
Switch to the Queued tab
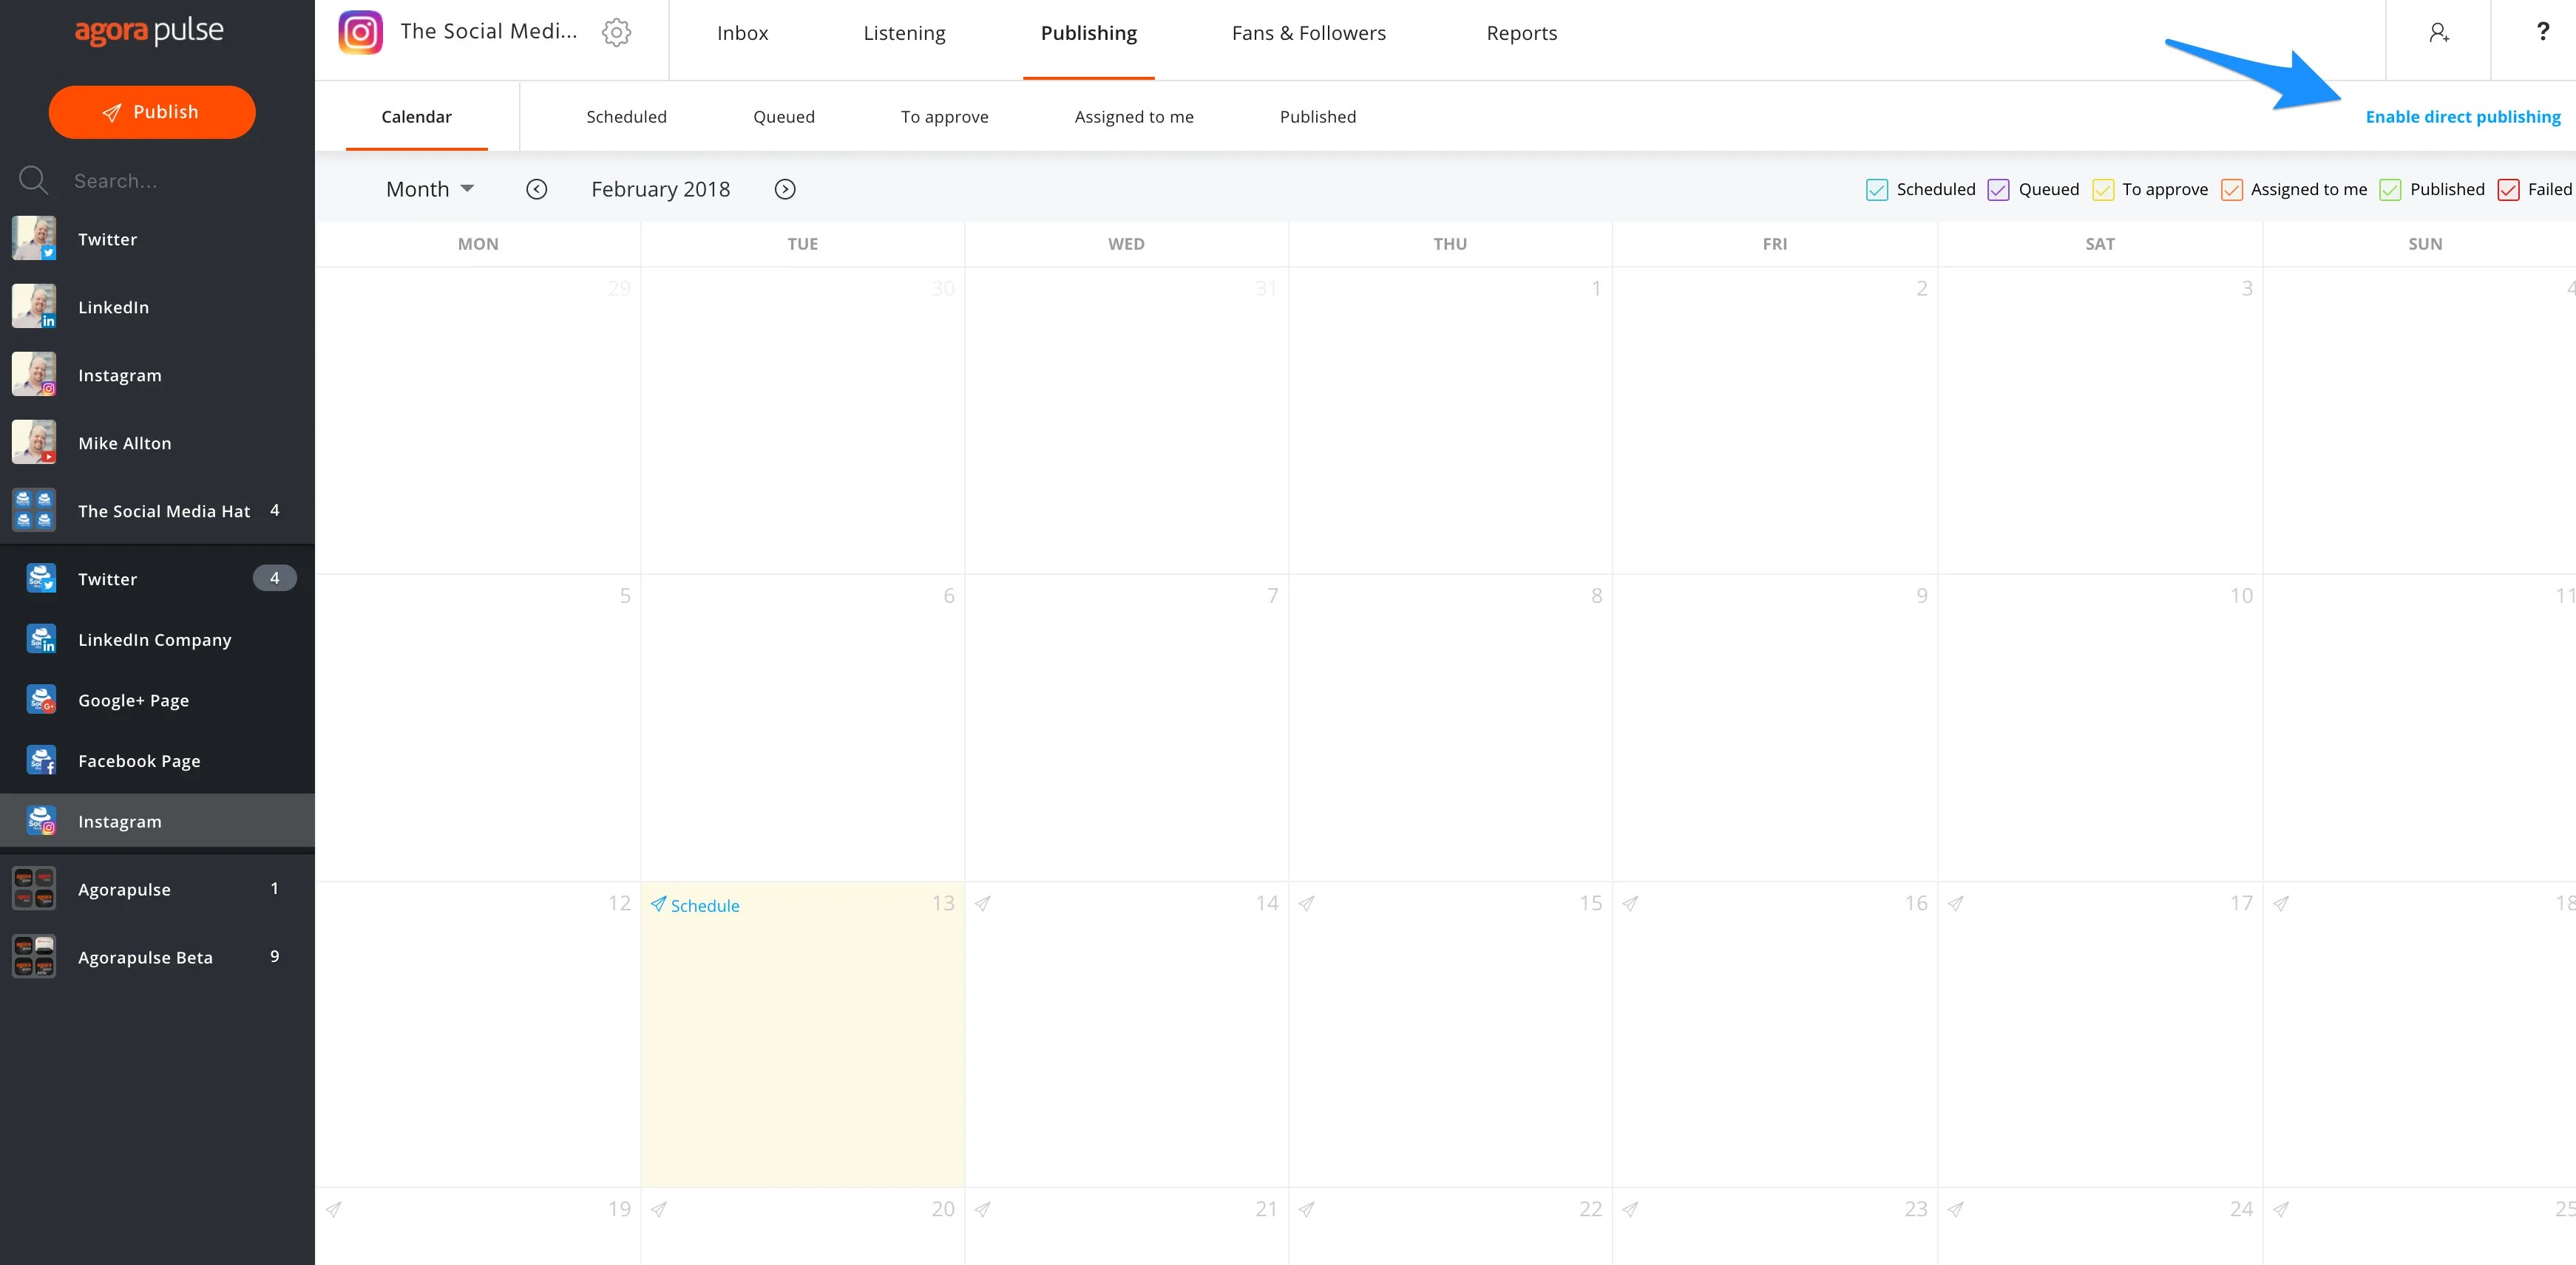coord(784,115)
